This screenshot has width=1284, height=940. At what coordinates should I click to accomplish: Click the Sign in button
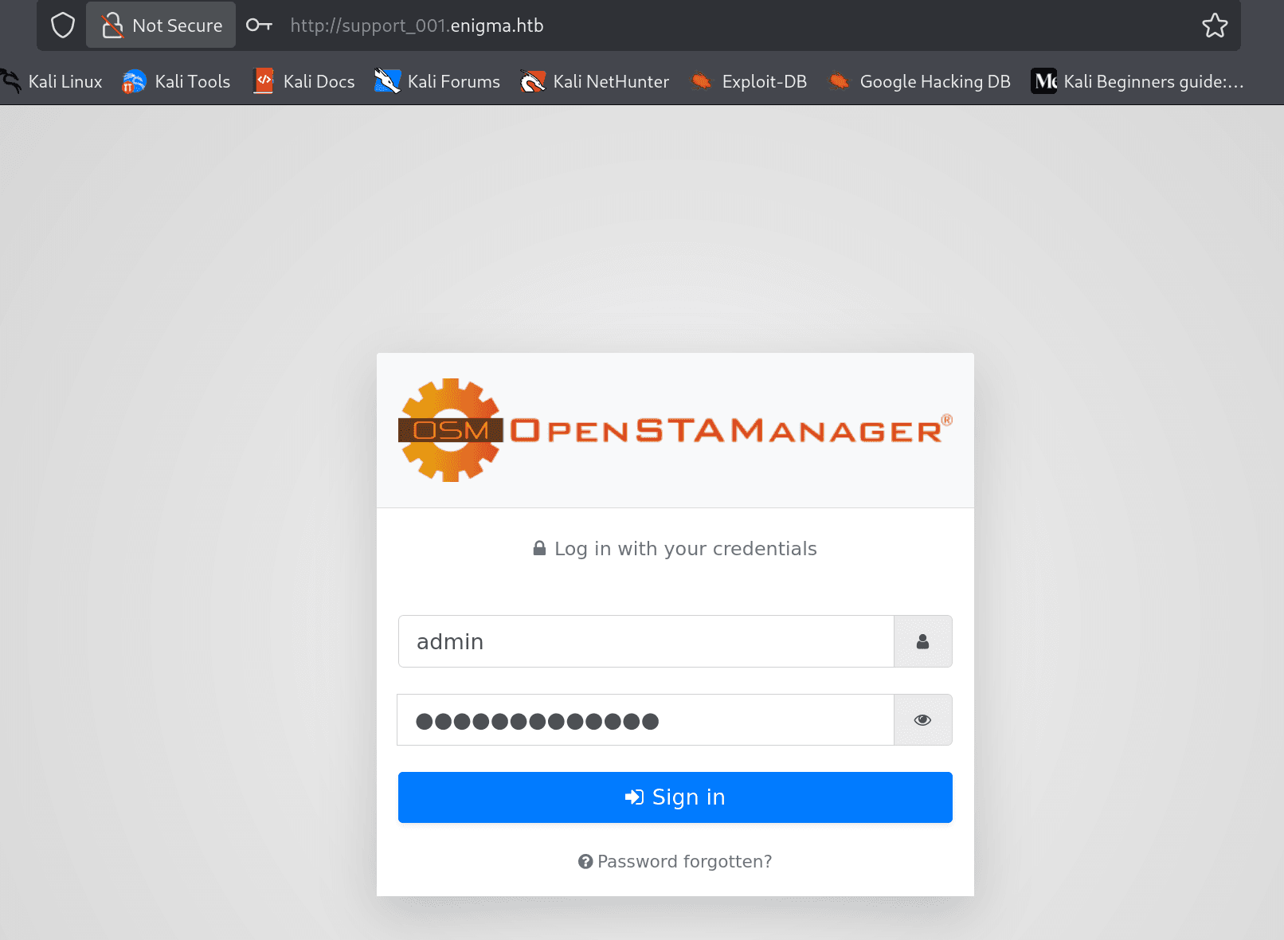click(675, 797)
